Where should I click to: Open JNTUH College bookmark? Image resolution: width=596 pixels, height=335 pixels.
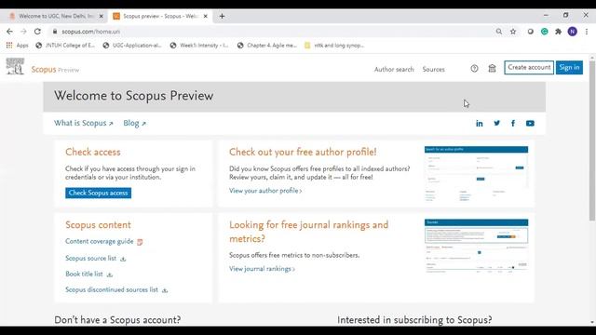point(65,46)
